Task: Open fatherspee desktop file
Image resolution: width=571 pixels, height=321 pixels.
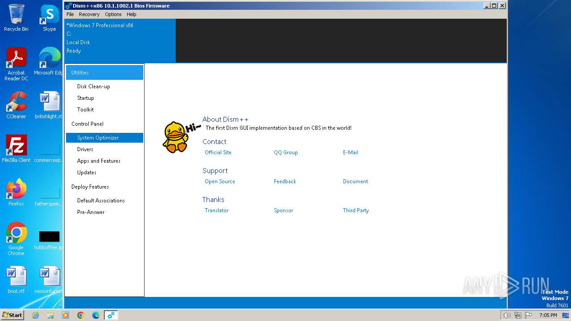Action: [x=48, y=196]
